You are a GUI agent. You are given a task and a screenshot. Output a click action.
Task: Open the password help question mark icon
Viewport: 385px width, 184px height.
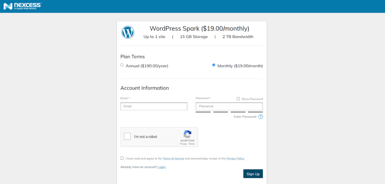(261, 117)
